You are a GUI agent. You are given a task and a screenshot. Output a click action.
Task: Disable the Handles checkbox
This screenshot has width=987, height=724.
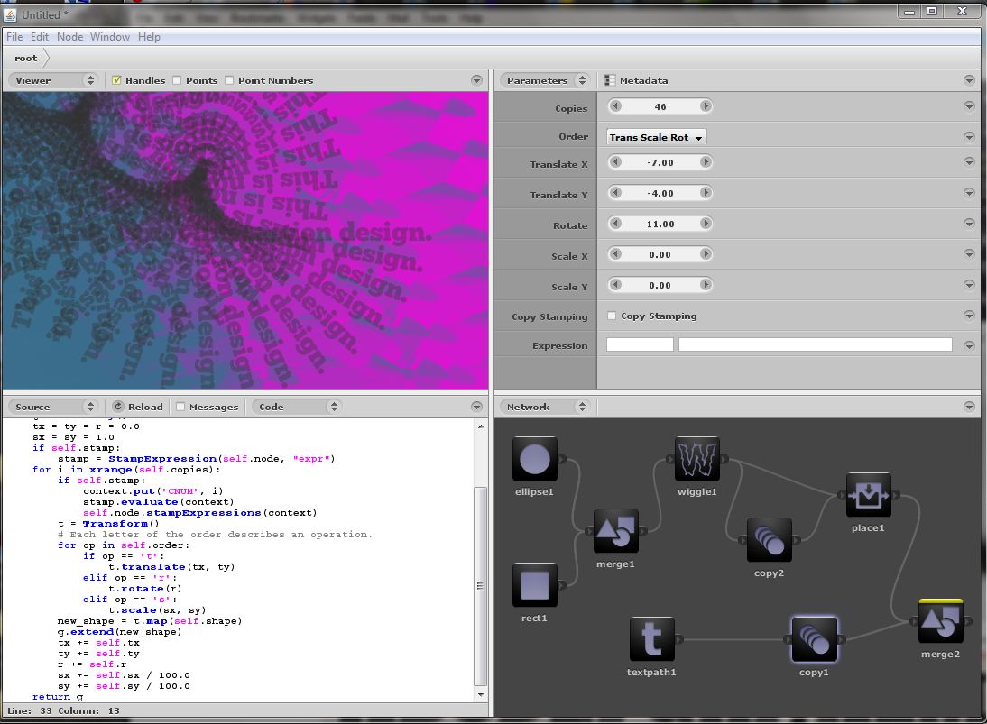point(116,80)
